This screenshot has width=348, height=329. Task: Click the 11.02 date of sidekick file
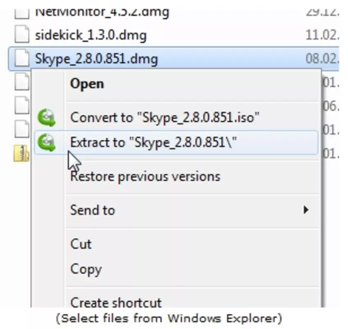click(x=322, y=35)
